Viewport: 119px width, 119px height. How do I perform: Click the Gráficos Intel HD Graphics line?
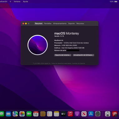click(69, 48)
